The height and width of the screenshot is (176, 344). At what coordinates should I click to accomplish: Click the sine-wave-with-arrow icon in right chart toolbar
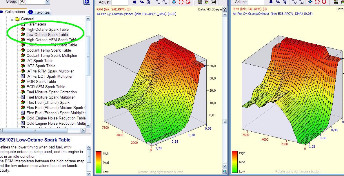point(301,2)
